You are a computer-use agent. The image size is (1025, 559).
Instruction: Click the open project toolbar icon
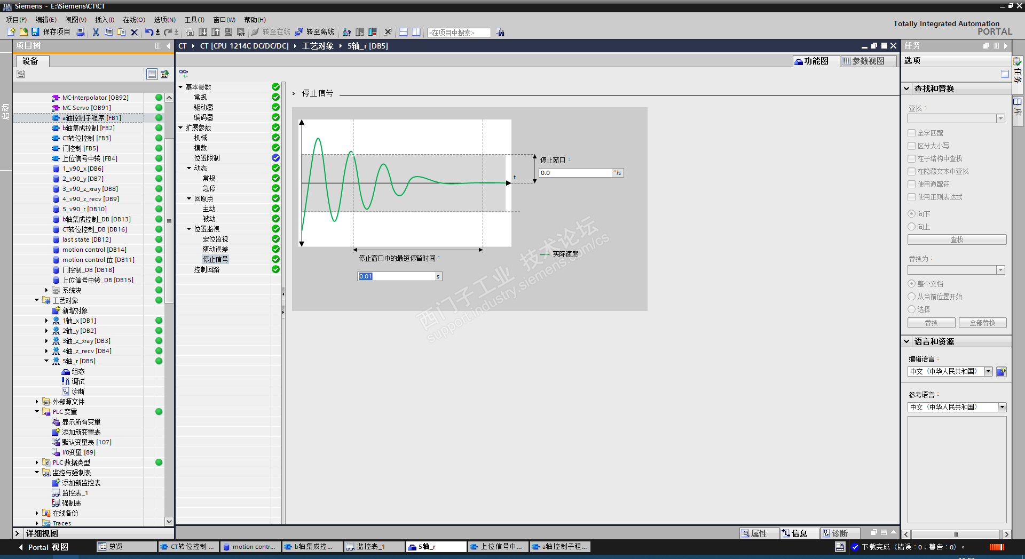[x=23, y=32]
